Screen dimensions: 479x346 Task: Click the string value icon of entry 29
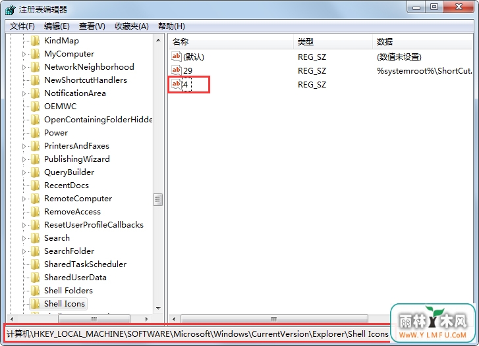point(177,70)
